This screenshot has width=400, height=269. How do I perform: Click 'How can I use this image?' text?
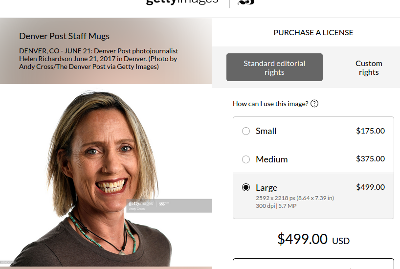270,104
